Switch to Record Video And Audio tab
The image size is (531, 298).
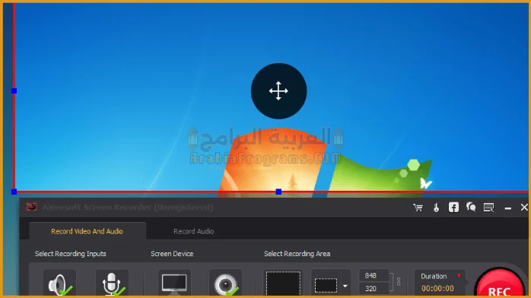click(x=87, y=231)
